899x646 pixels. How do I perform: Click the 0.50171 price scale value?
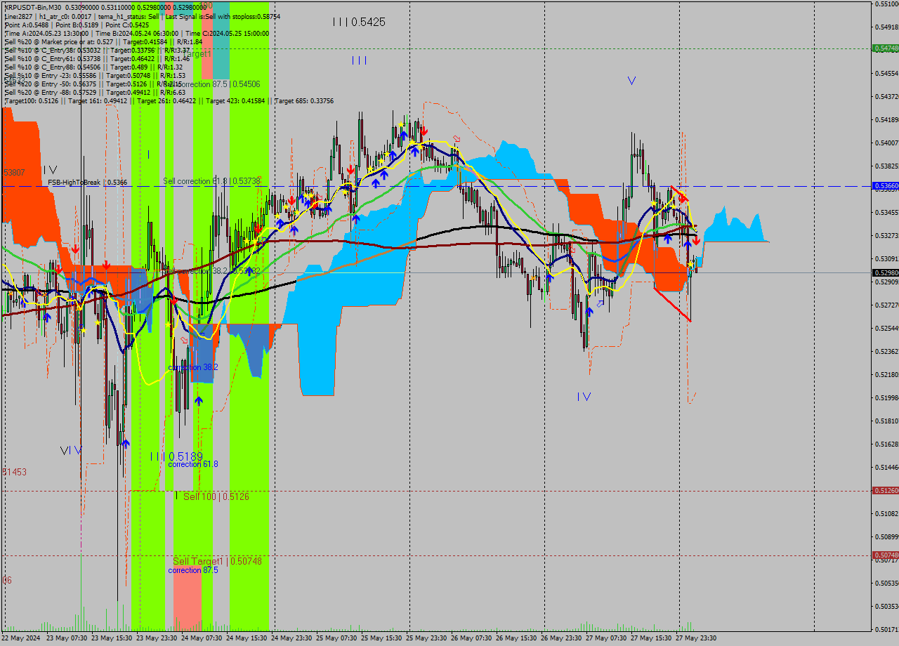tap(886, 628)
